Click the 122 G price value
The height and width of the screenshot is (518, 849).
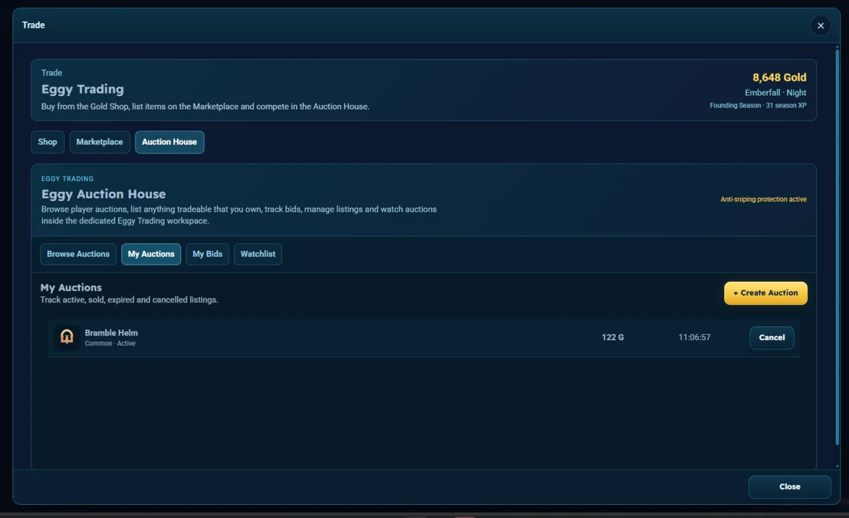(613, 338)
